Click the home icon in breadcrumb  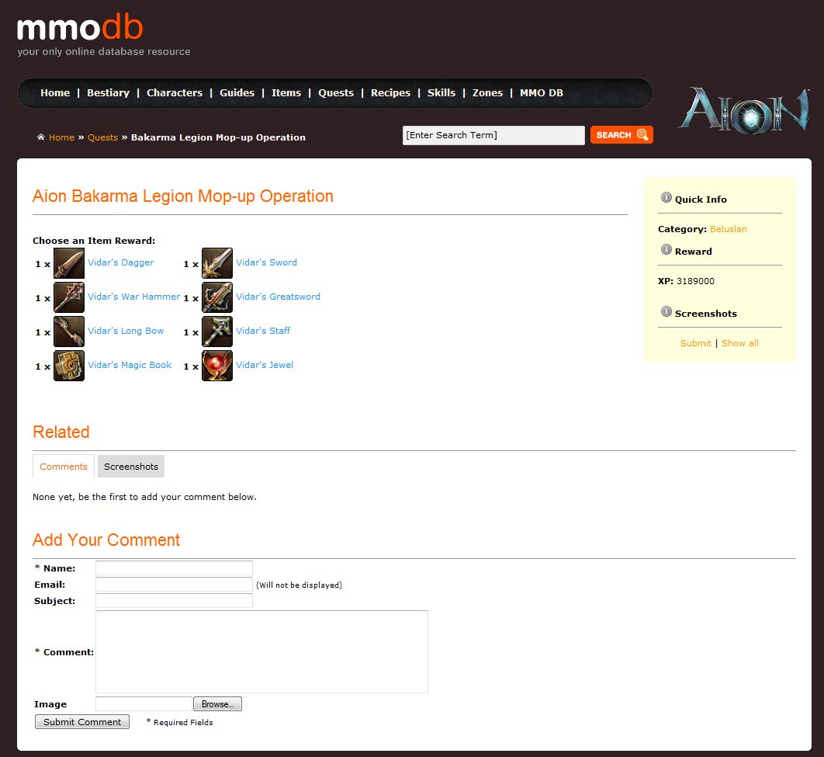coord(40,137)
